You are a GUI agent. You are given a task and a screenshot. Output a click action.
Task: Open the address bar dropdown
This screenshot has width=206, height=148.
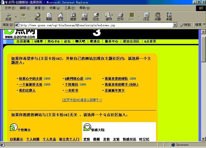[x=175, y=25]
